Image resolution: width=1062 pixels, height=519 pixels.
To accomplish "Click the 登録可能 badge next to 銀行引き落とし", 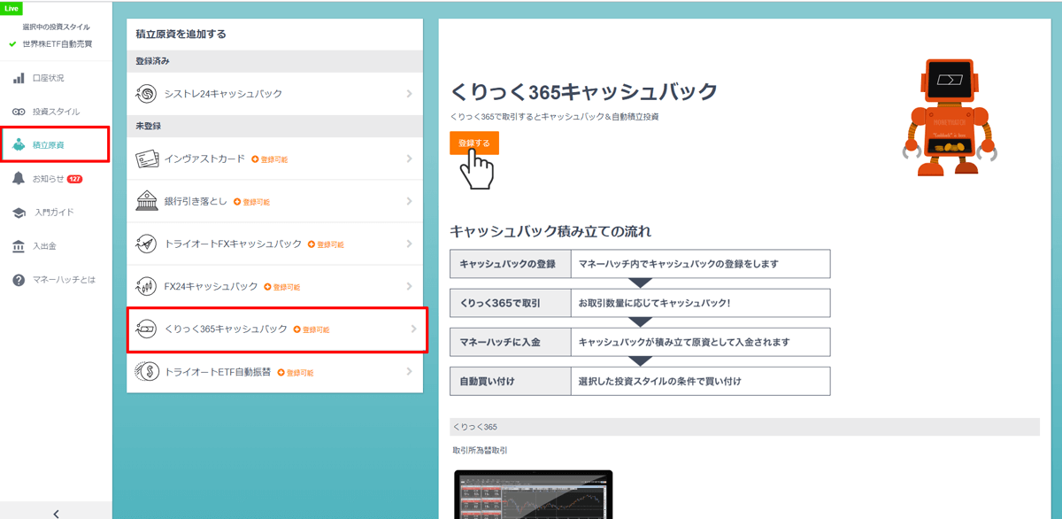I will coord(251,202).
